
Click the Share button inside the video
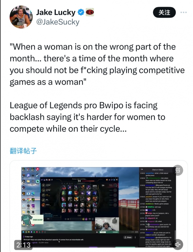[128, 237]
